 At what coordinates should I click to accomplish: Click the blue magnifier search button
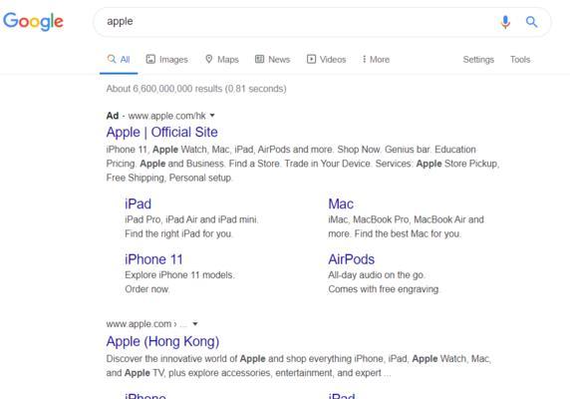(531, 22)
